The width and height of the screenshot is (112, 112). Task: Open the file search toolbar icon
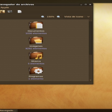[x=20, y=11]
